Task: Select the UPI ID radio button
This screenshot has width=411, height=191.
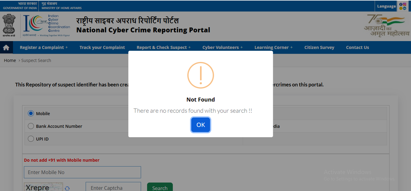Action: click(31, 139)
